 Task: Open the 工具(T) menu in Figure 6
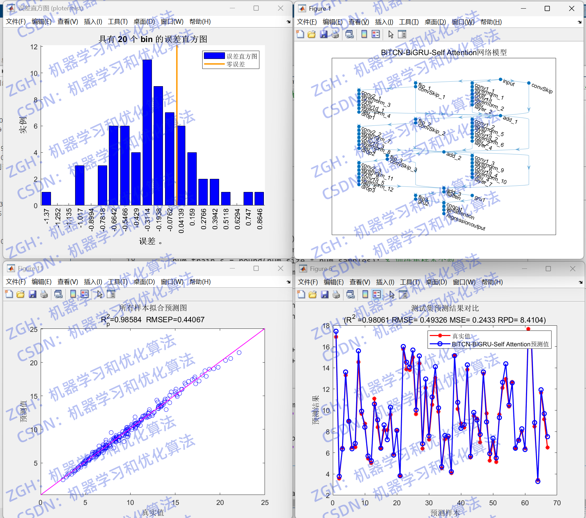pos(409,282)
